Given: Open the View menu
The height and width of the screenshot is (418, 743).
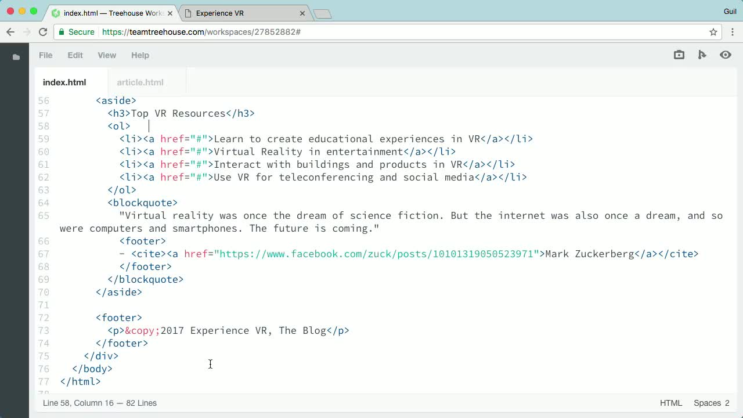Looking at the screenshot, I should point(107,55).
